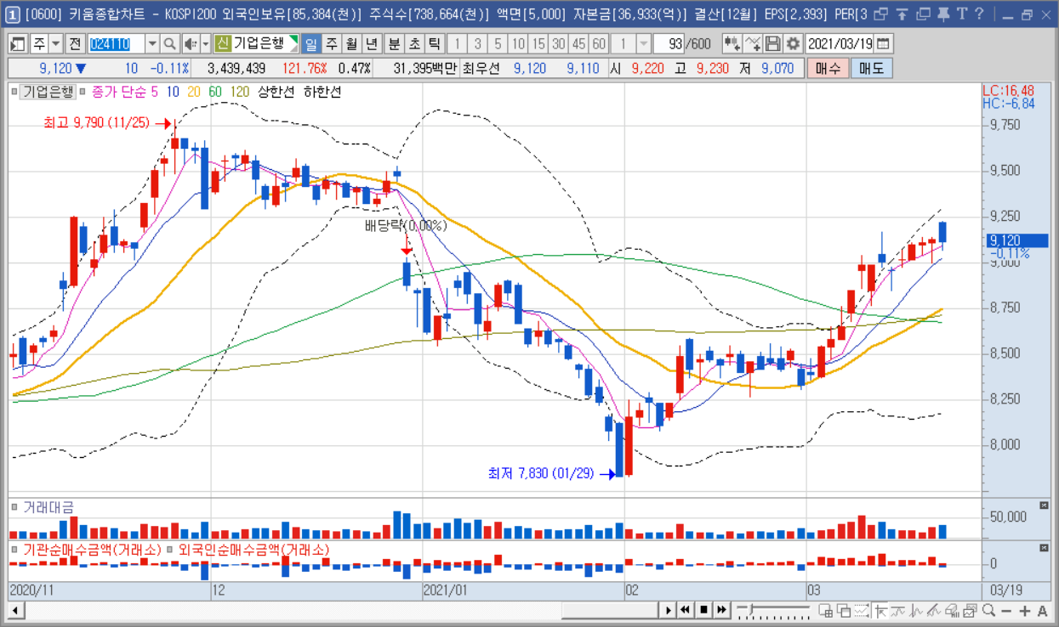Select the 일 (daily) period tab
Viewport: 1059px width, 627px height.
coord(311,43)
